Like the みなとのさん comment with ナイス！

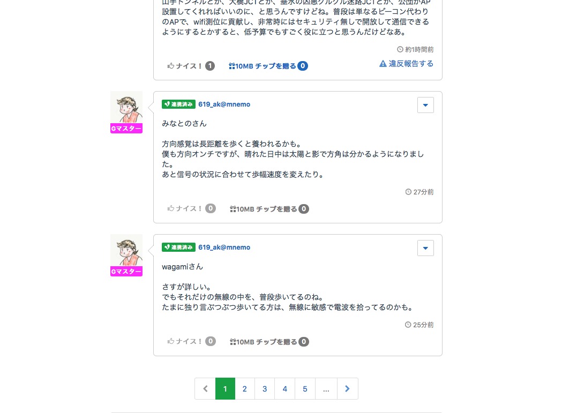coord(185,209)
